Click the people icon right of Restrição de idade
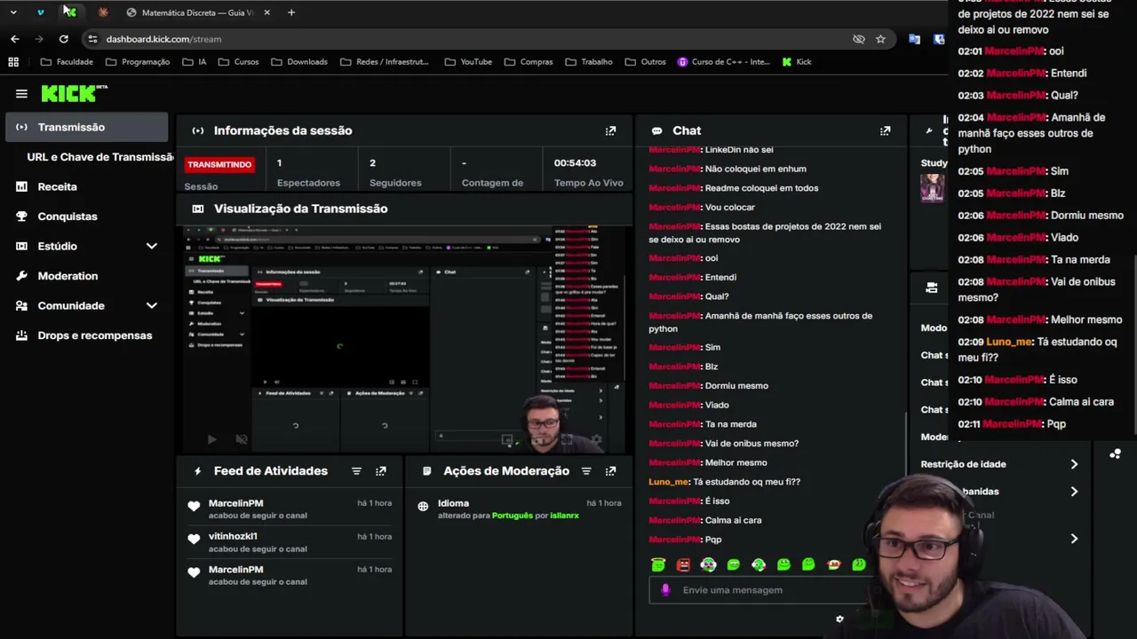Image resolution: width=1137 pixels, height=639 pixels. 1115,454
